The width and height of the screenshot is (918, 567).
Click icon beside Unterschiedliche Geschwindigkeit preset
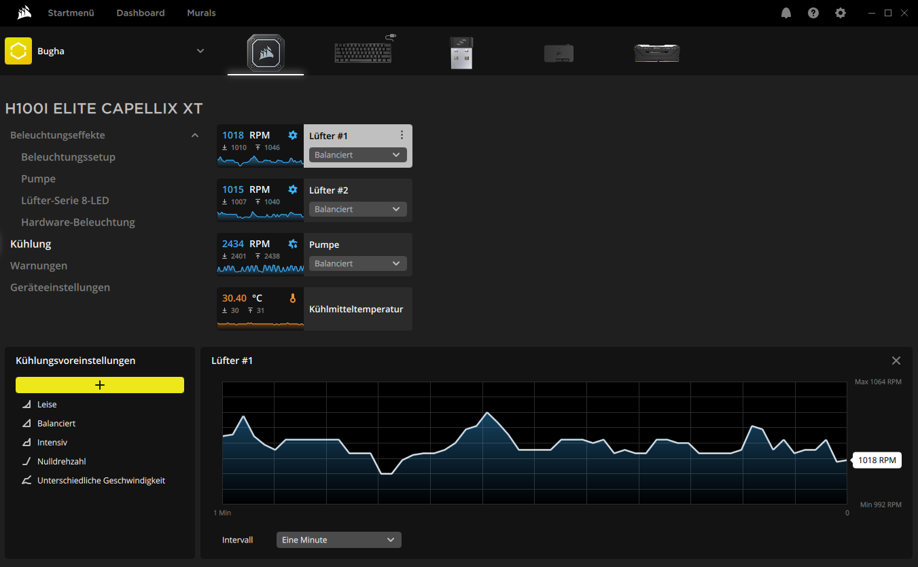point(27,480)
